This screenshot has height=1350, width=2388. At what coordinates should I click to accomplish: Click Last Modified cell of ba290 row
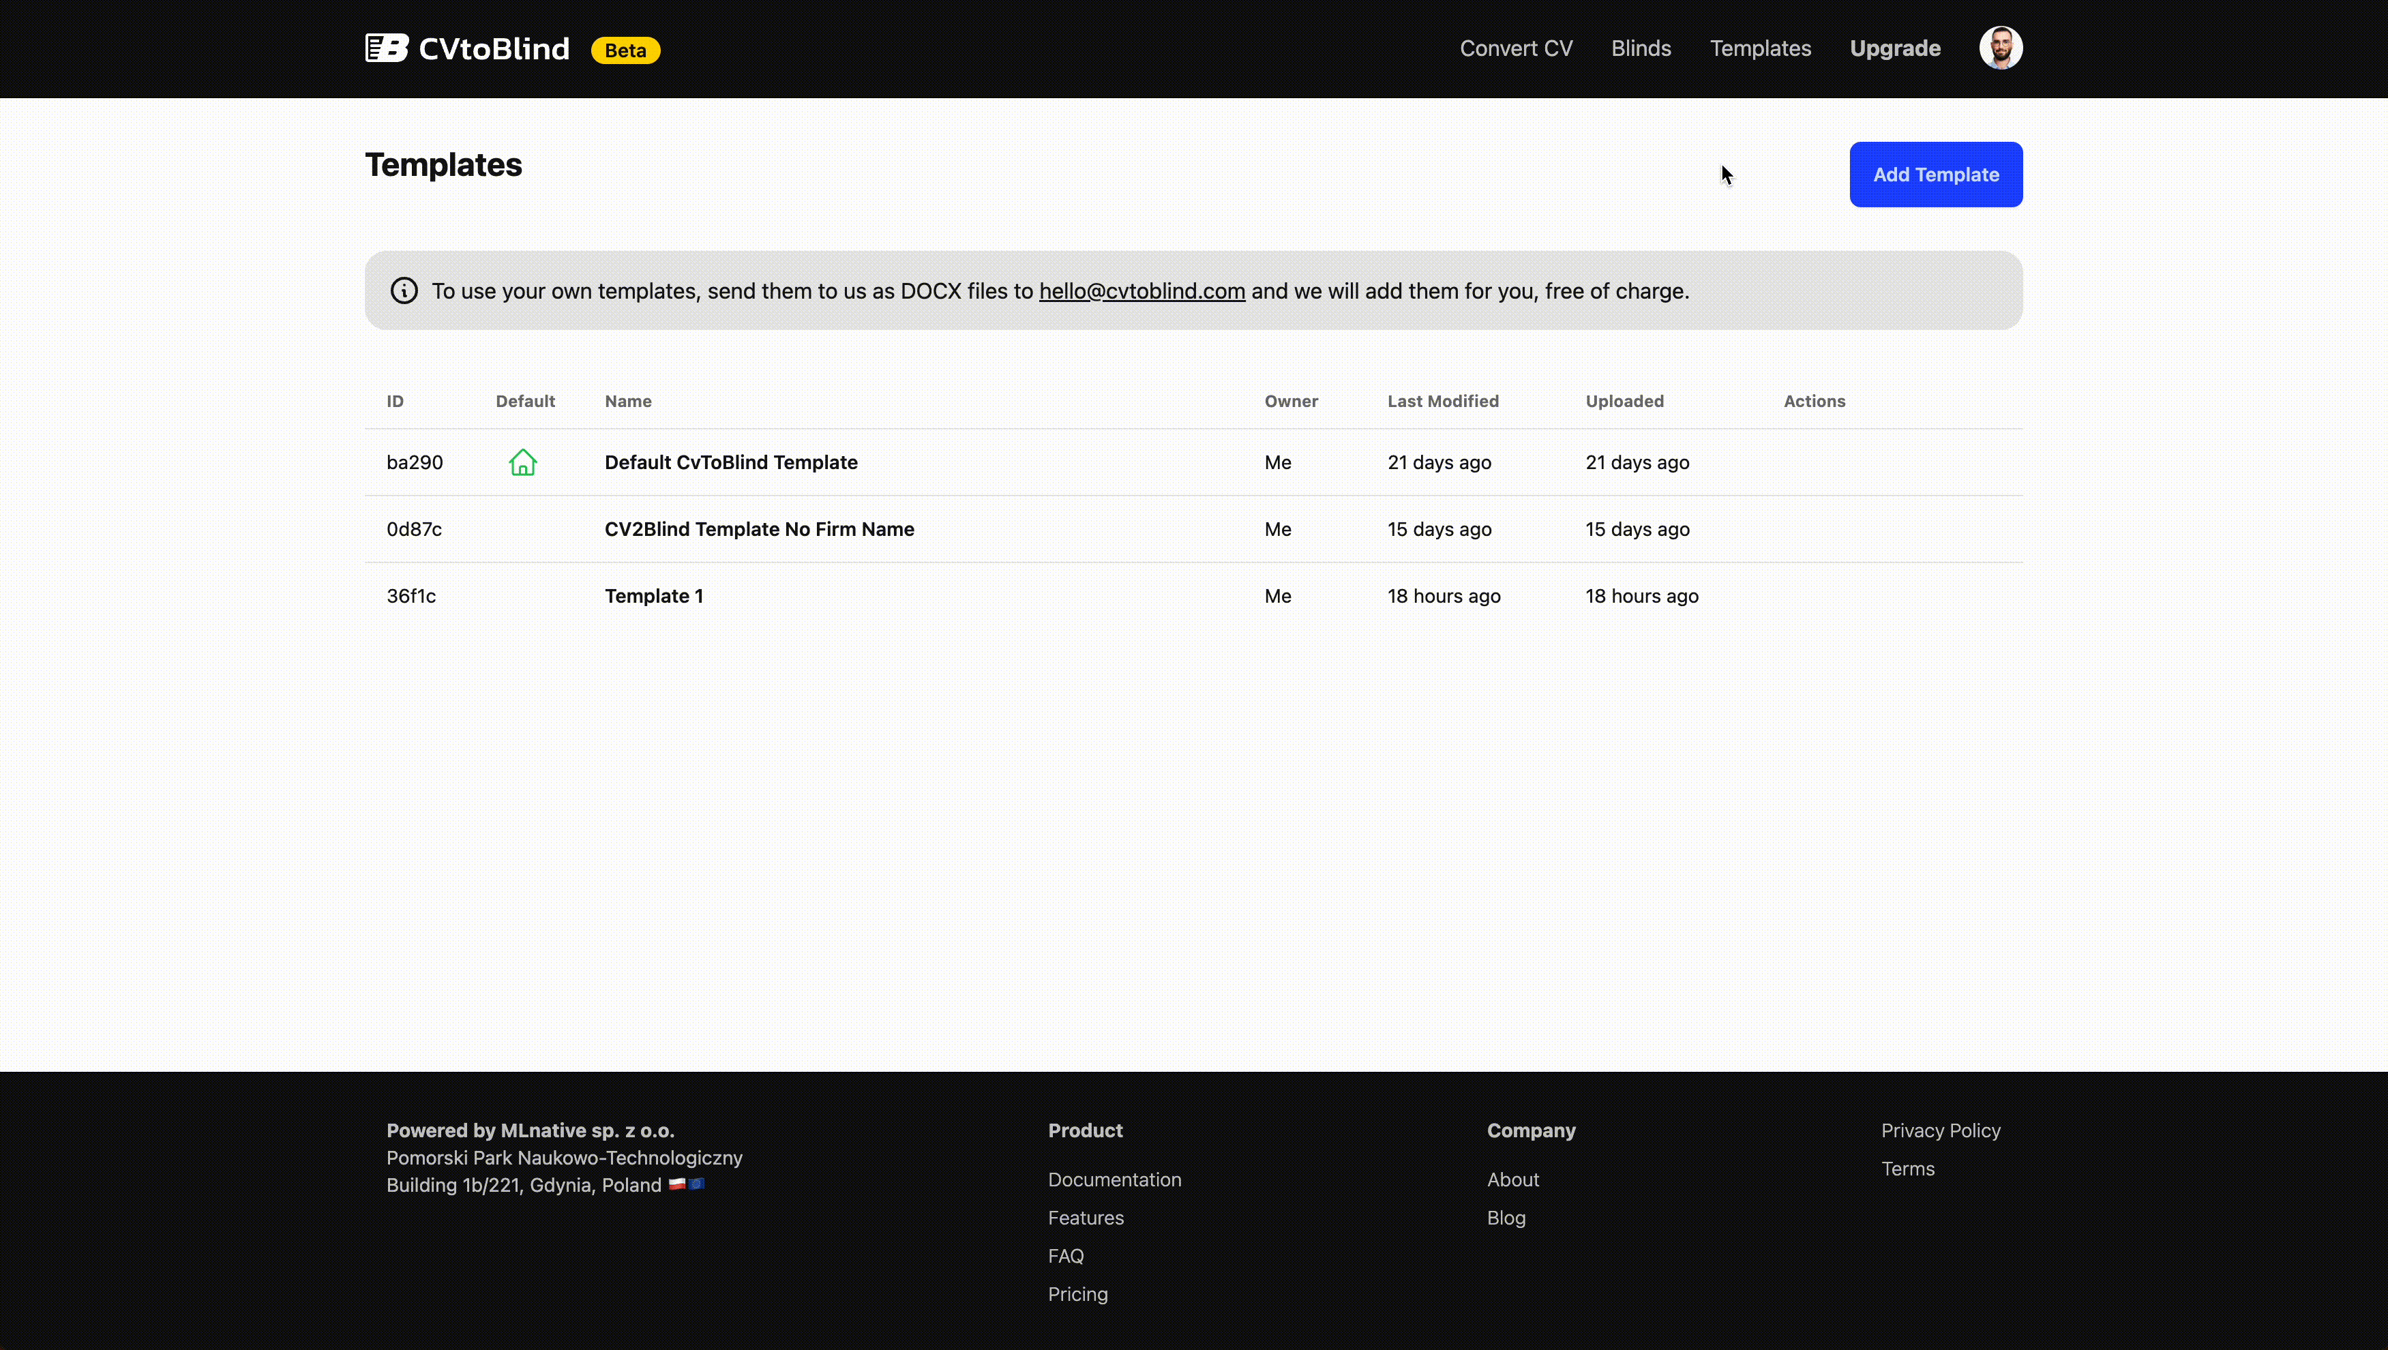pyautogui.click(x=1439, y=462)
